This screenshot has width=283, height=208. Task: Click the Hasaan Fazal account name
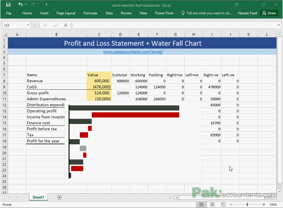tap(247, 13)
